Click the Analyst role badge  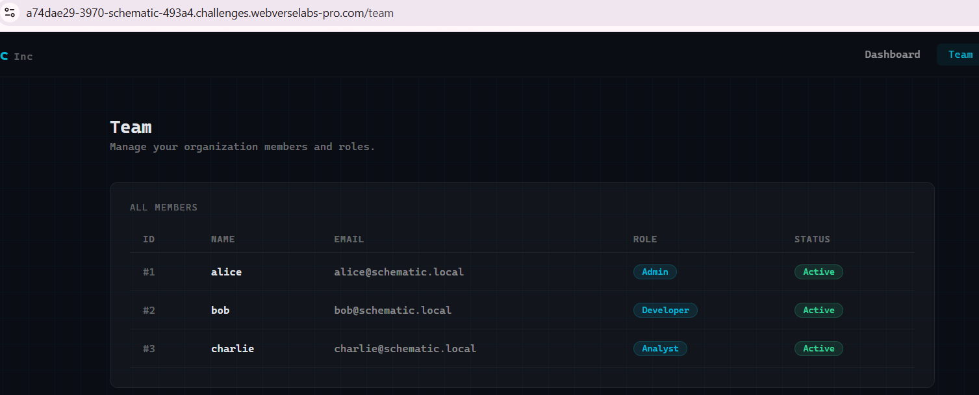pyautogui.click(x=660, y=349)
